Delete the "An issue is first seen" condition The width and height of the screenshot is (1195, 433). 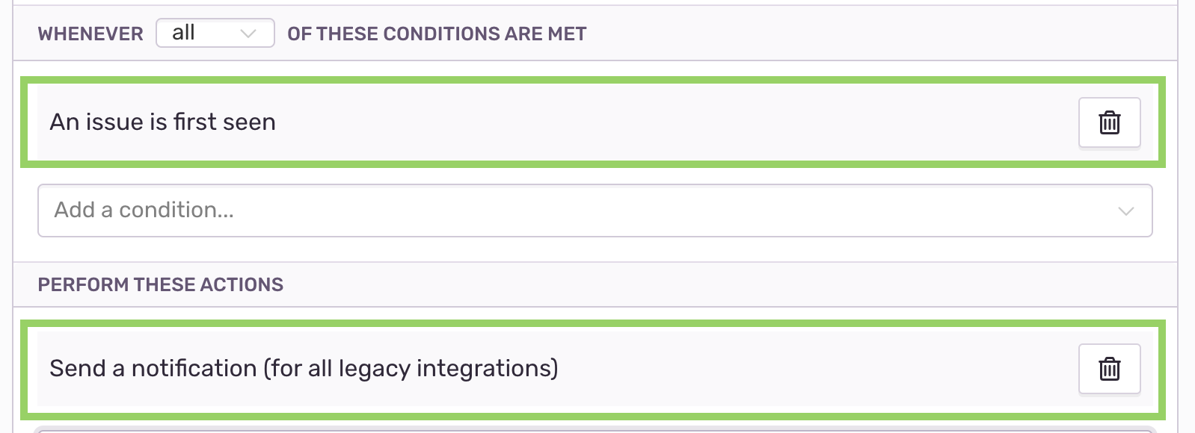tap(1109, 122)
